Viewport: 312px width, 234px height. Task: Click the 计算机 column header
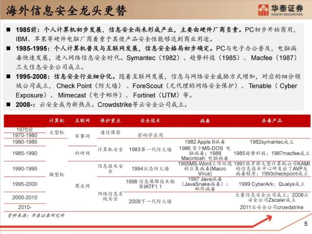(x=57, y=121)
